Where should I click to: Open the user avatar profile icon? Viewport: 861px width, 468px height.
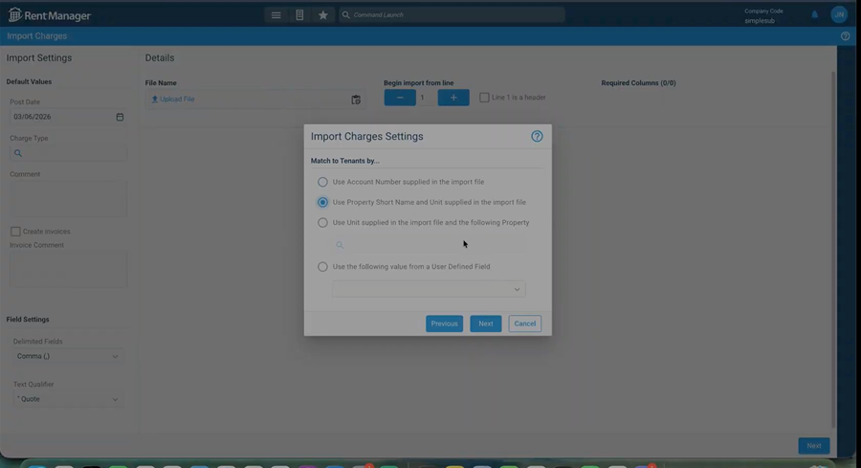click(839, 14)
